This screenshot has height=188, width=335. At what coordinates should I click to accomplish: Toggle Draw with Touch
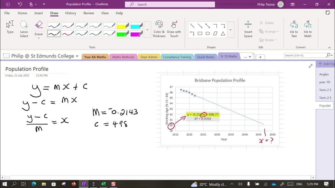coord(174,29)
